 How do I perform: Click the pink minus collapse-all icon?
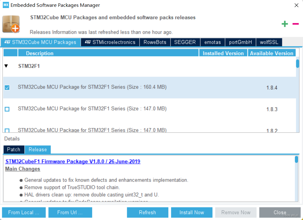(296, 24)
